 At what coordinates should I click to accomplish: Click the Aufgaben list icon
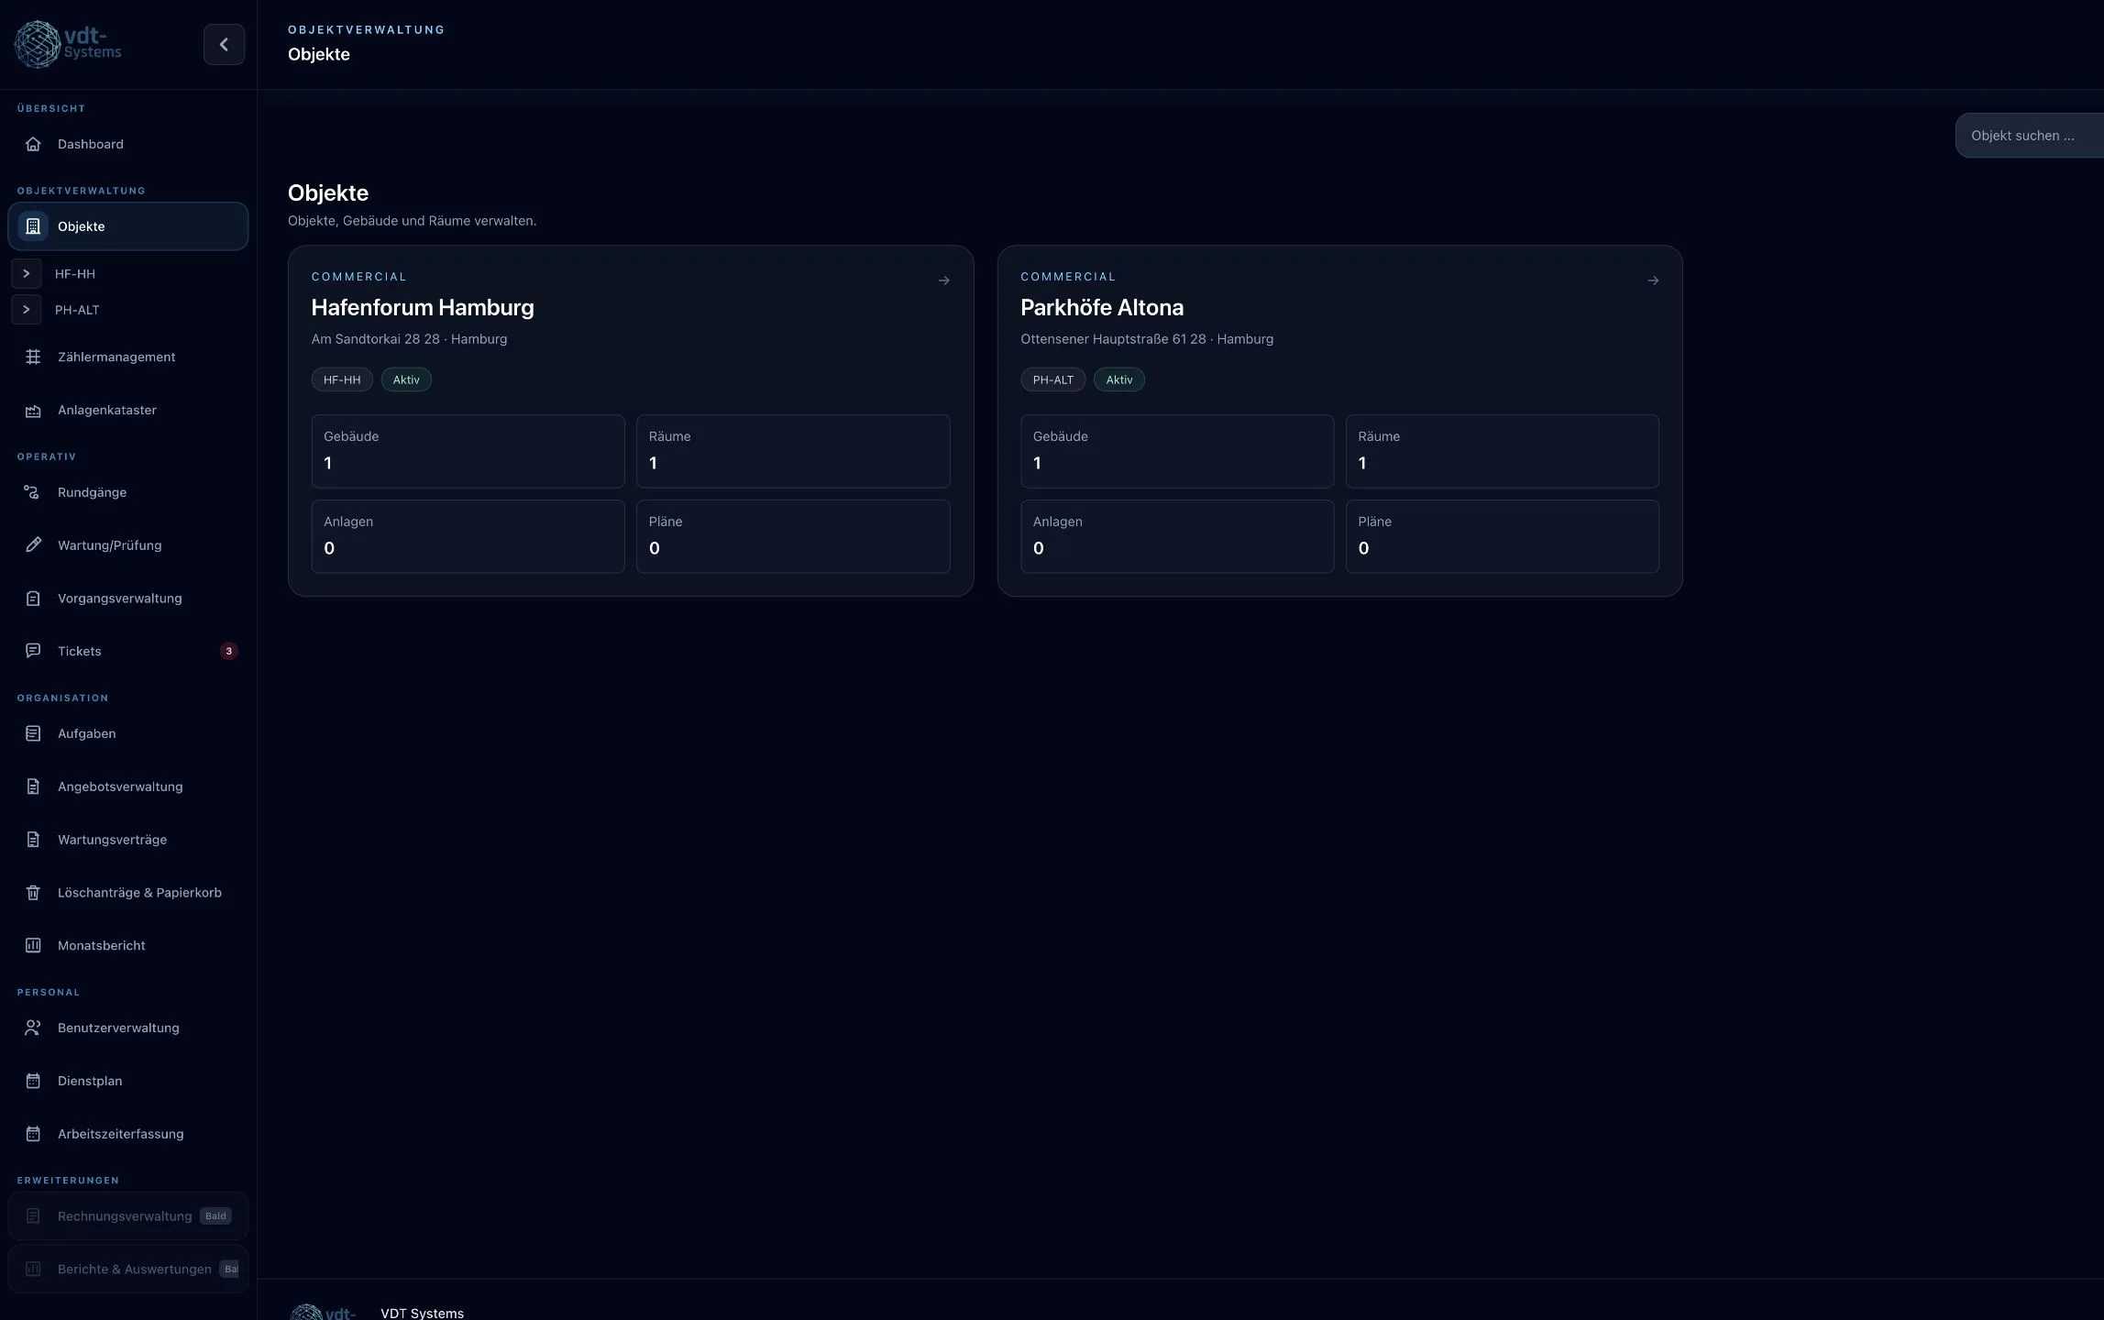pos(33,733)
